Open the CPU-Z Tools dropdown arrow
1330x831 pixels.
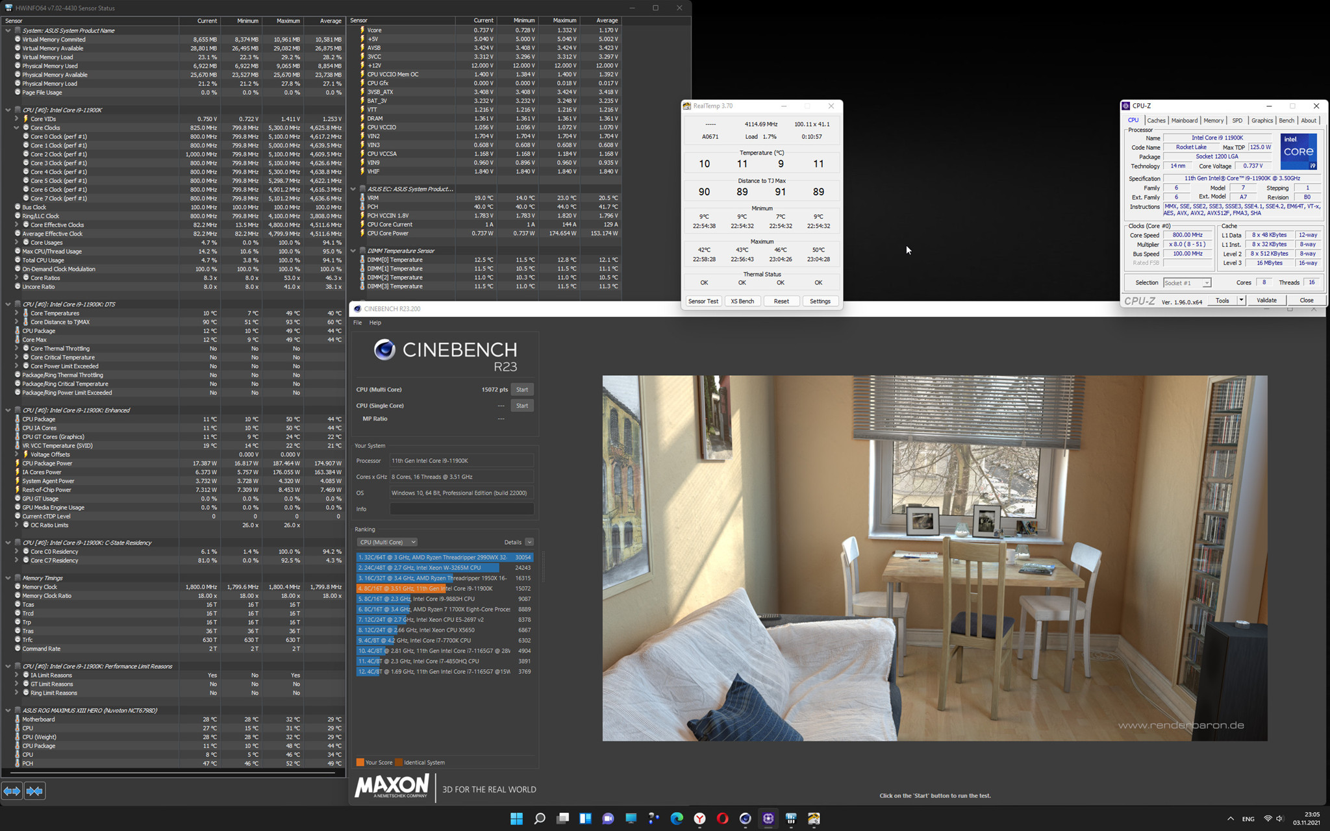click(1241, 301)
